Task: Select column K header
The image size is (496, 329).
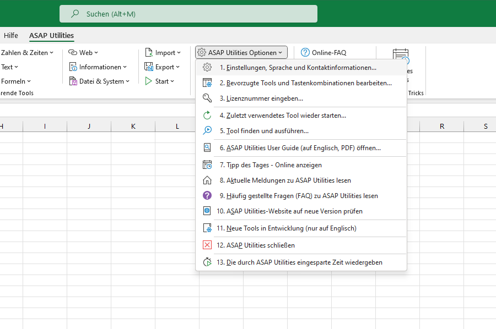Action: point(133,127)
